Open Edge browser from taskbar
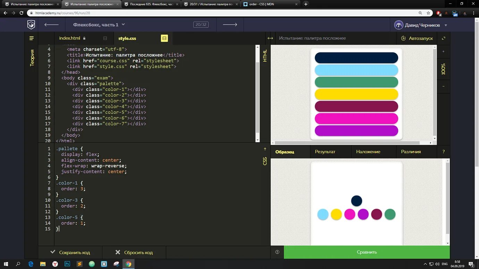The image size is (479, 269). click(31, 264)
